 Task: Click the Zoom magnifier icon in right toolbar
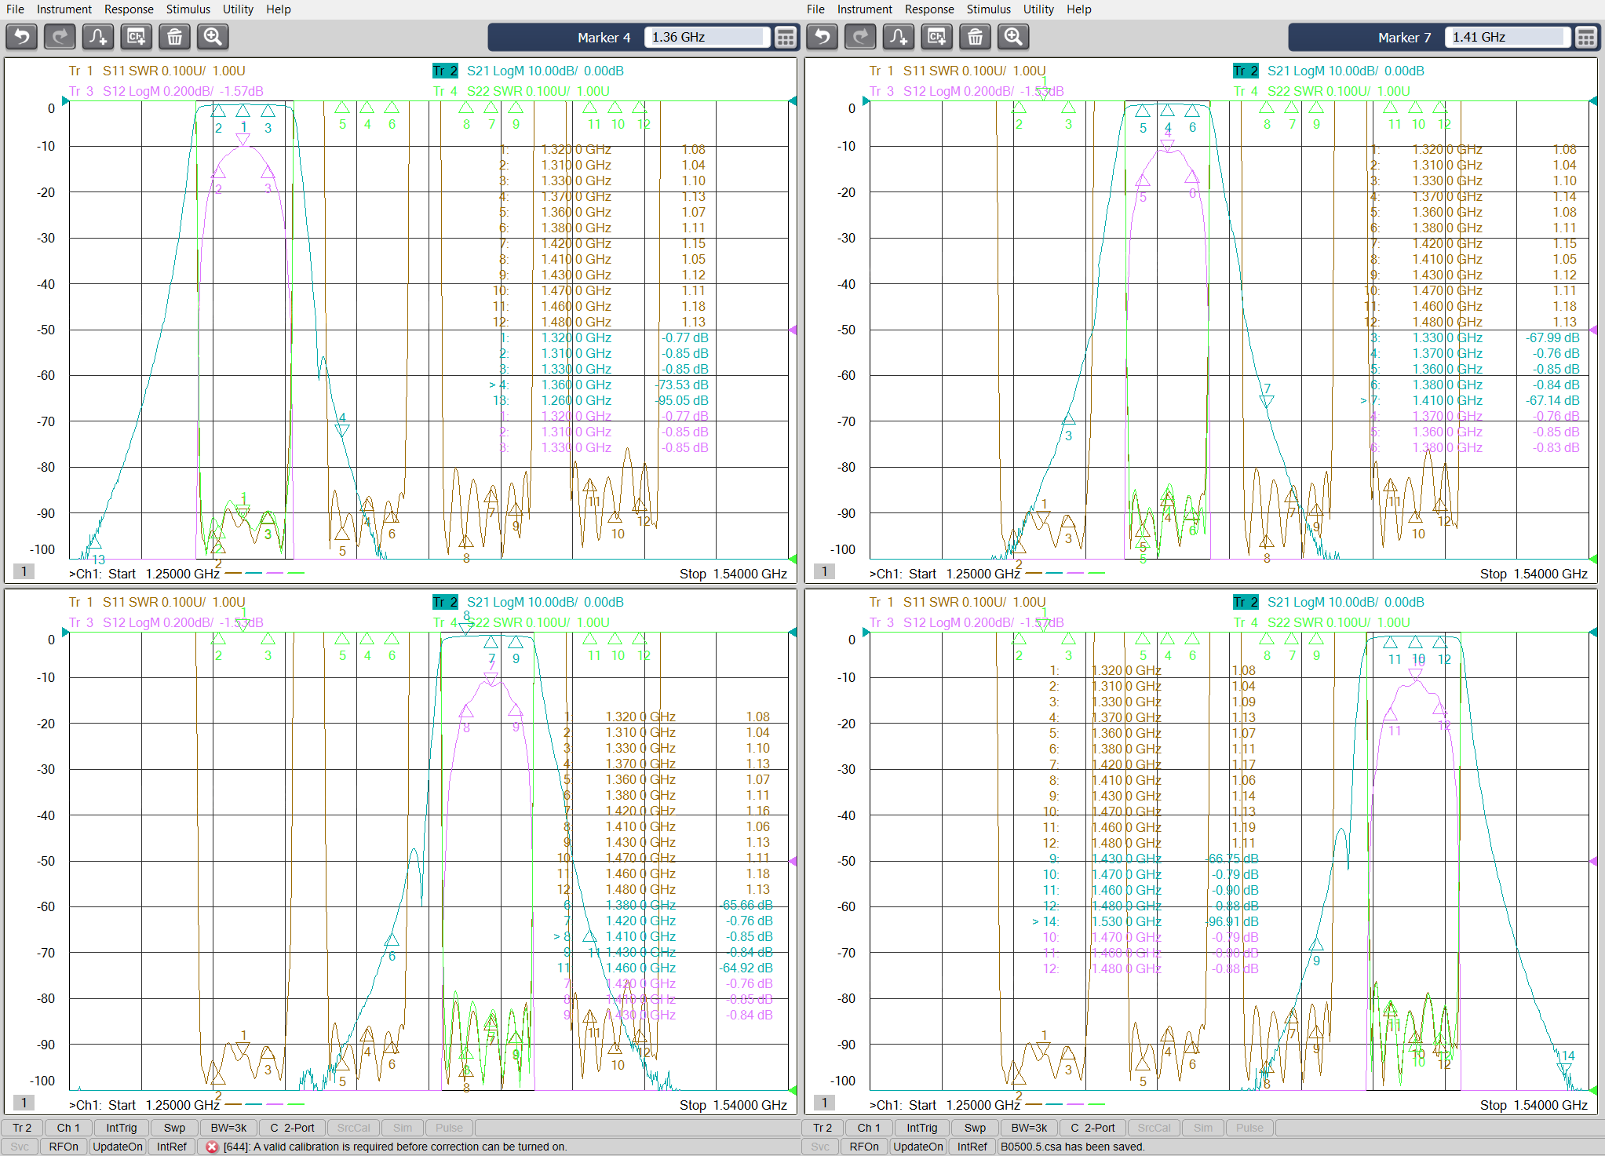click(x=1013, y=37)
